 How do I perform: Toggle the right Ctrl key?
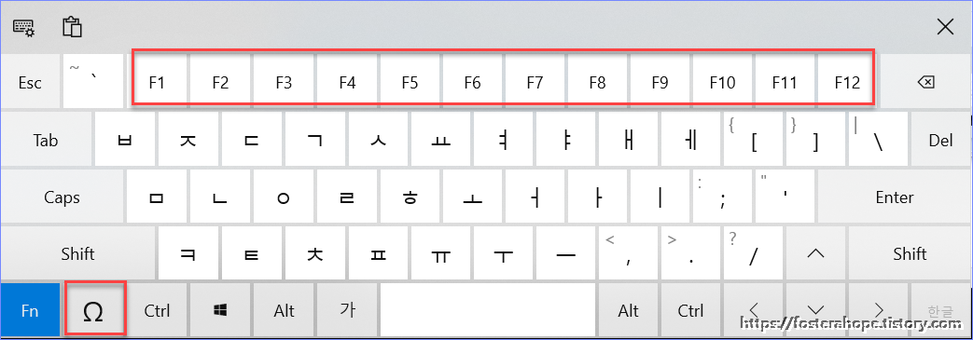click(x=690, y=310)
